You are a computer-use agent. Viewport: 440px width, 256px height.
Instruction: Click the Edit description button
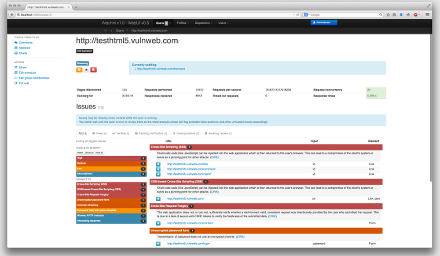84,51
